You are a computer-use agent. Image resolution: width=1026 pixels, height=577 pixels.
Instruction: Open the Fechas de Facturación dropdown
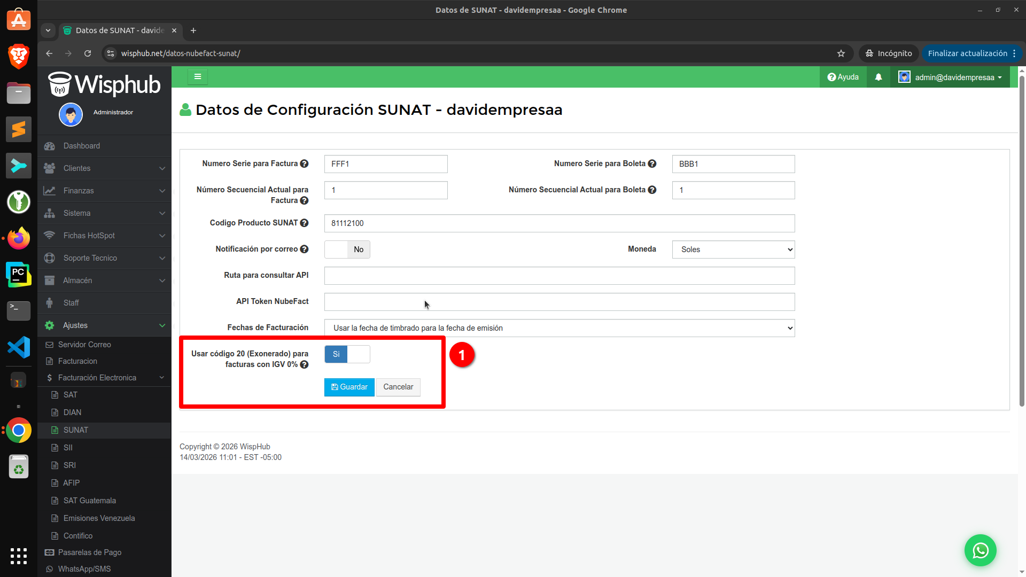(559, 328)
